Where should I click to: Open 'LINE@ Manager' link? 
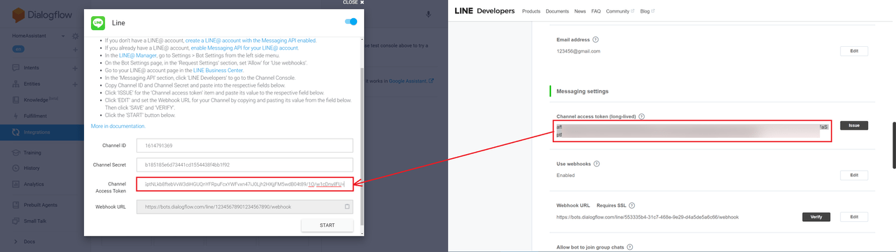[x=138, y=55]
